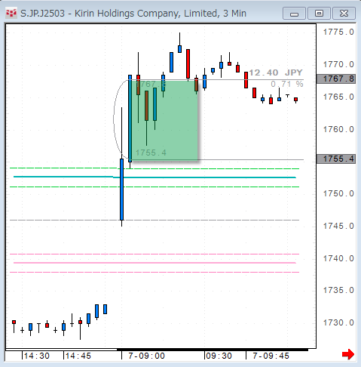This screenshot has width=361, height=367.
Task: Click the 1745.0 price axis label
Action: 338,226
